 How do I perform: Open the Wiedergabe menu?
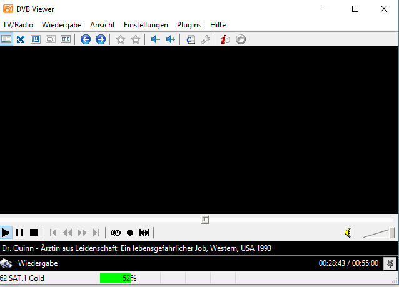(62, 24)
